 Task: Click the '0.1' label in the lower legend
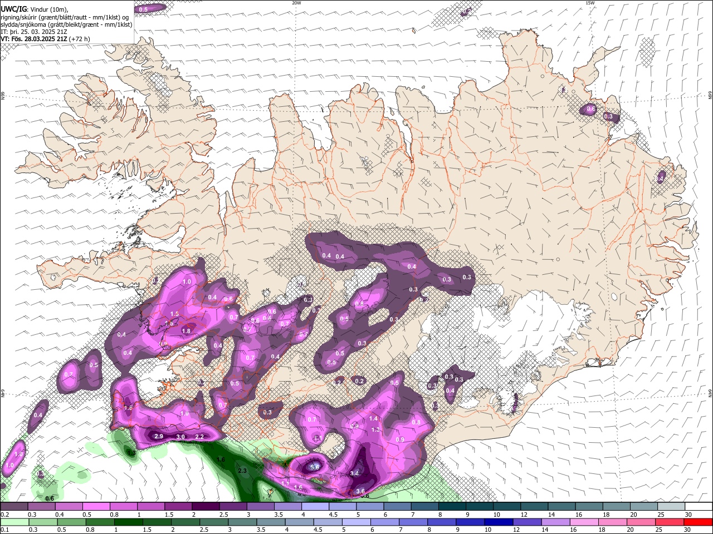[x=4, y=530]
